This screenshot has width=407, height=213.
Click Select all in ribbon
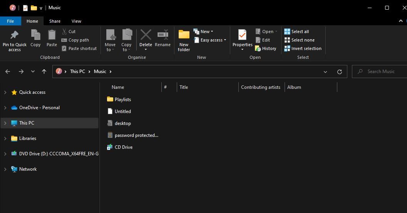click(x=296, y=32)
